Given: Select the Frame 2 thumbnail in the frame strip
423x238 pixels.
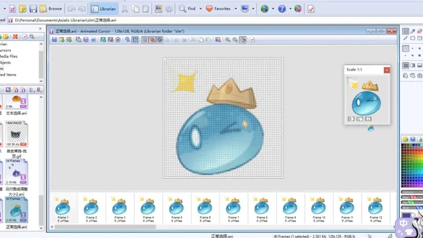Looking at the screenshot, I should coord(91,209).
